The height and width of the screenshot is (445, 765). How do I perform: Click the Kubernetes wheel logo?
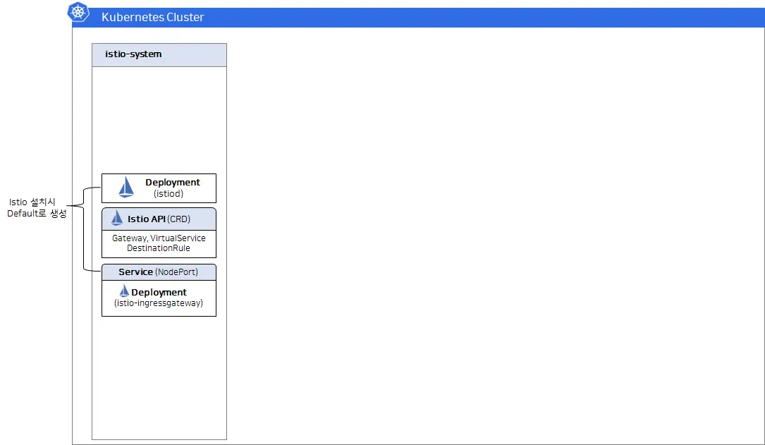click(x=78, y=12)
